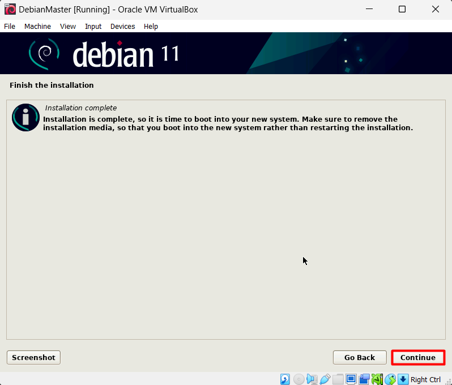The width and height of the screenshot is (452, 385).
Task: Click the video recording status icon
Action: (364, 379)
